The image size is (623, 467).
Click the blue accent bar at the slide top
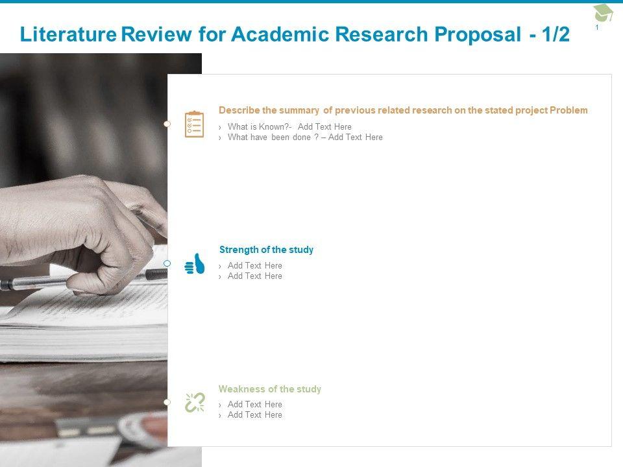click(x=311, y=1)
